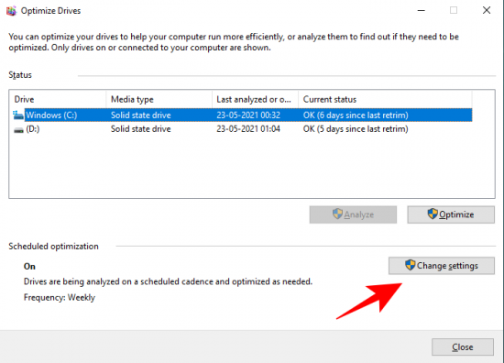Image resolution: width=504 pixels, height=363 pixels.
Task: Click the 'On' scheduled optimization status
Action: click(29, 267)
